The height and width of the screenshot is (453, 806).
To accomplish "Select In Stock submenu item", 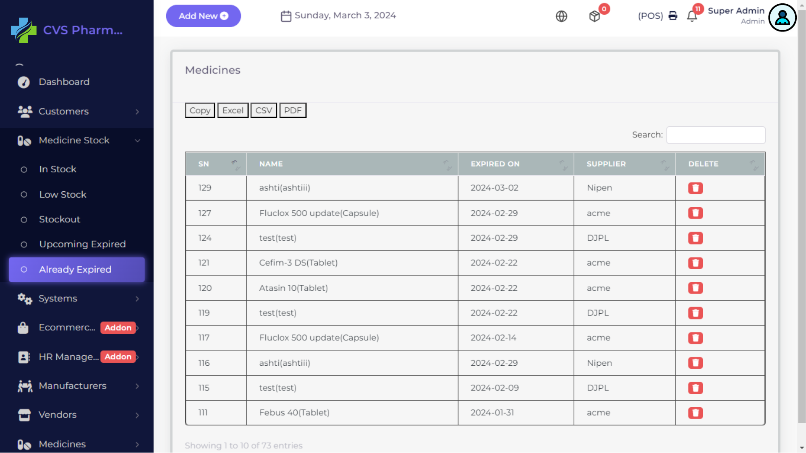I will 58,169.
